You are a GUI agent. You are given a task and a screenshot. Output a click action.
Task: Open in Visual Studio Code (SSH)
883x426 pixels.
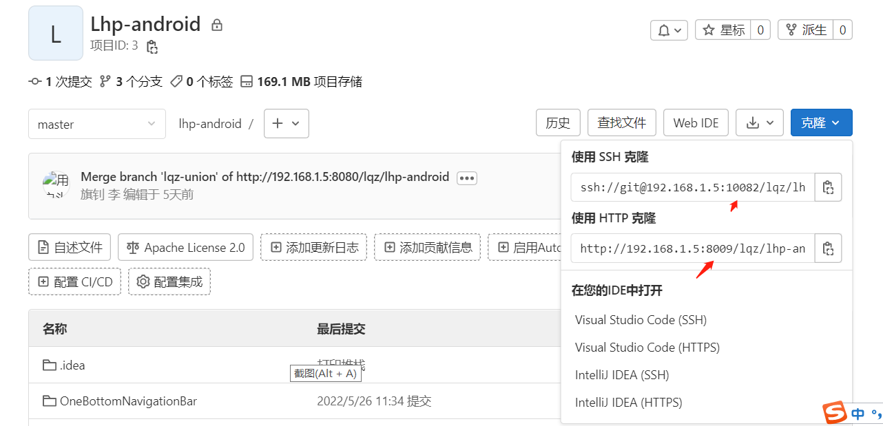point(641,320)
